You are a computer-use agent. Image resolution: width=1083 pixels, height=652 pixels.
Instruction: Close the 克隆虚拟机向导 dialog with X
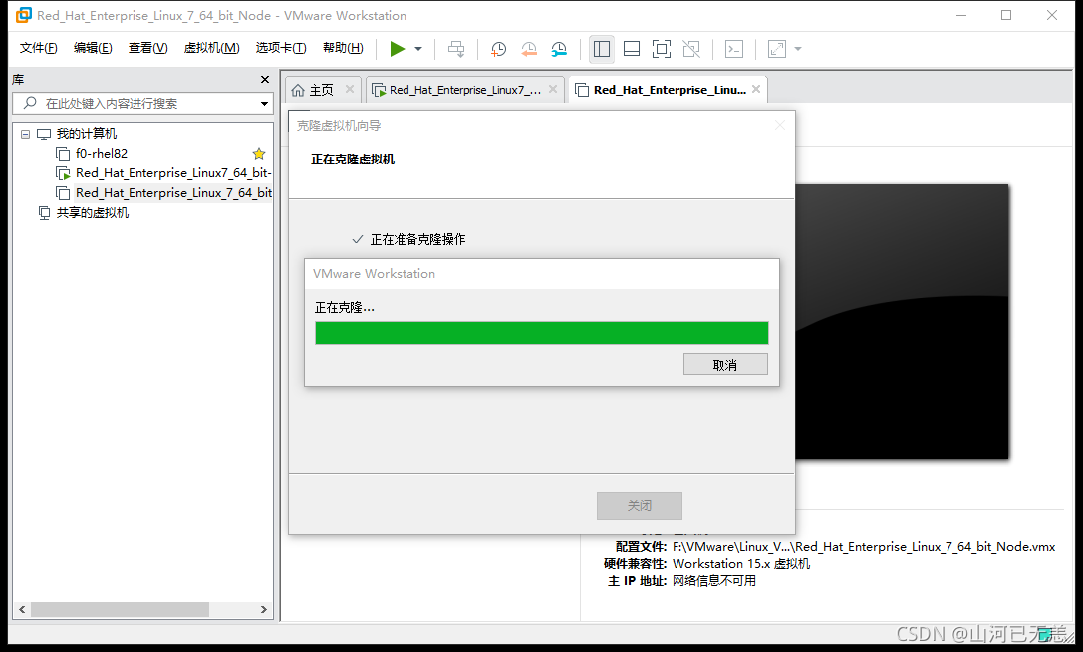[780, 126]
